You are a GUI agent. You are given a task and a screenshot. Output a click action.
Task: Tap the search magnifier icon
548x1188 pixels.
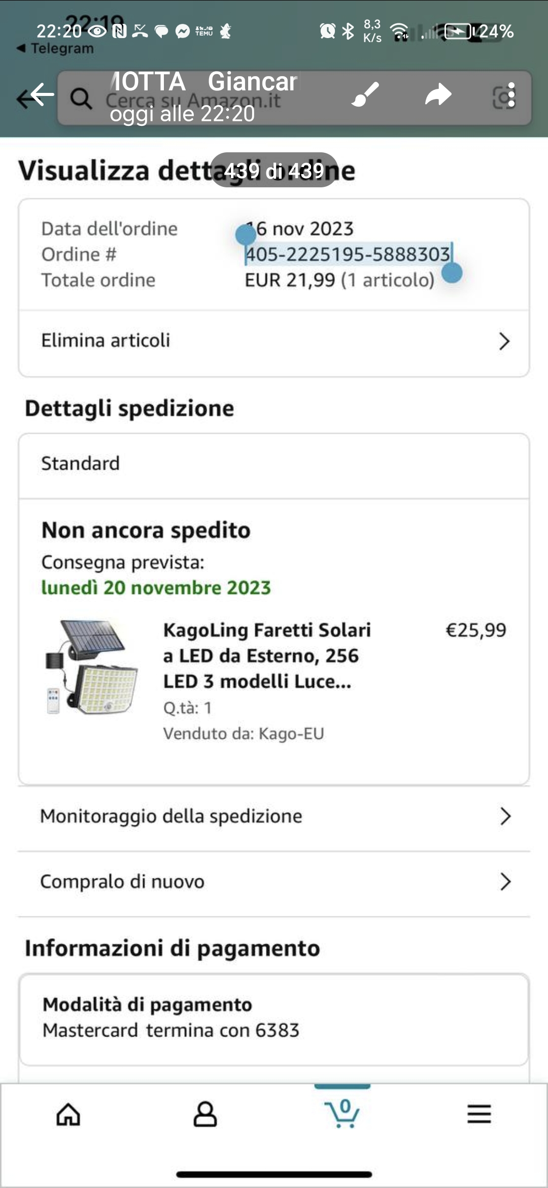(81, 98)
